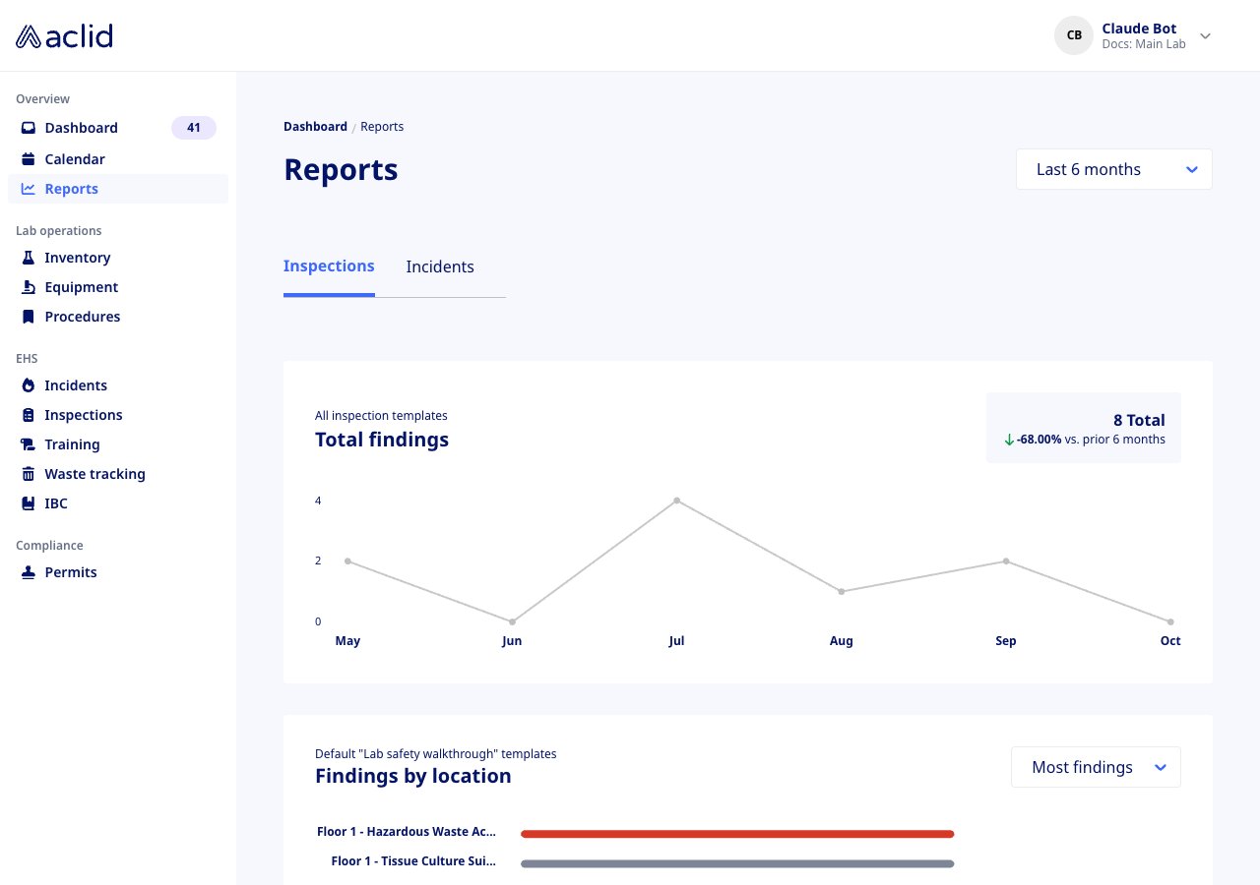The height and width of the screenshot is (885, 1260).
Task: Click the IBC icon in sidebar
Action: click(29, 503)
